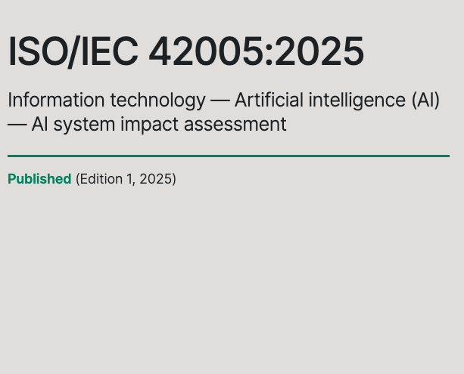464x374 pixels.
Task: Click the (Edition 1, 2025) text
Action: coord(126,179)
